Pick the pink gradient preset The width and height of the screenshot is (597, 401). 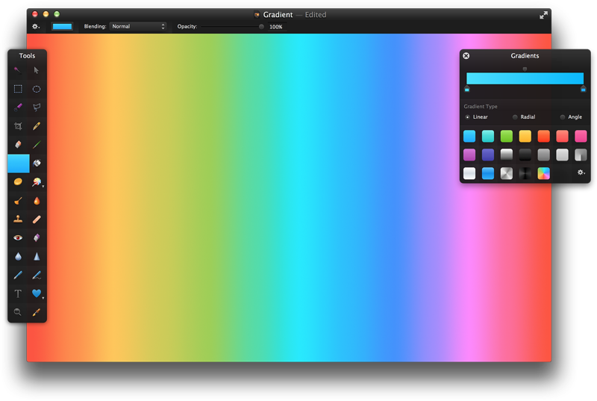pos(581,136)
